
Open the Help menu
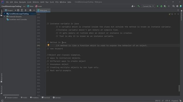coord(69,2)
